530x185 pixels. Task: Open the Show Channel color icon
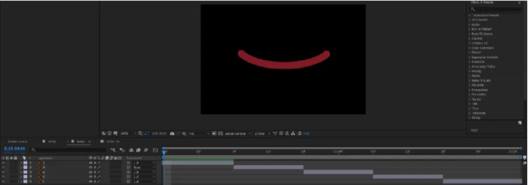point(184,134)
